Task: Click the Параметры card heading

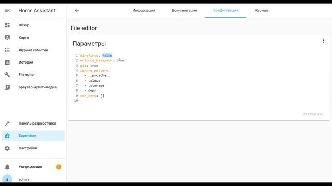Action: [x=89, y=44]
